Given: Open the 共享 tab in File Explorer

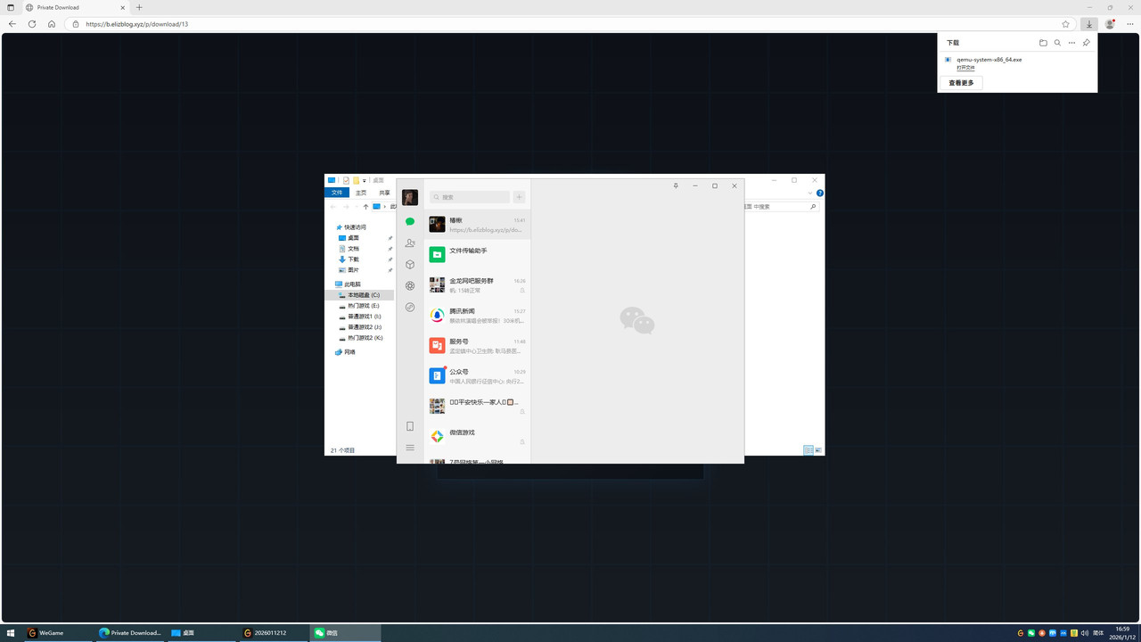Looking at the screenshot, I should [384, 193].
